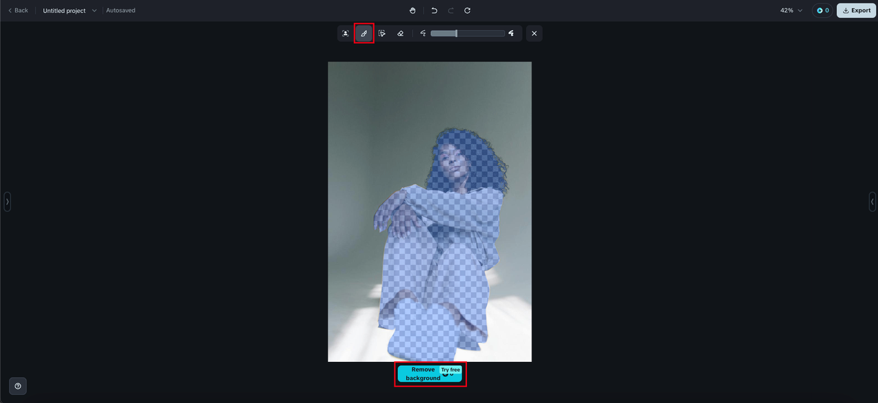Screen dimensions: 878x403
Task: Set brush size on the slider
Action: pyautogui.click(x=467, y=34)
